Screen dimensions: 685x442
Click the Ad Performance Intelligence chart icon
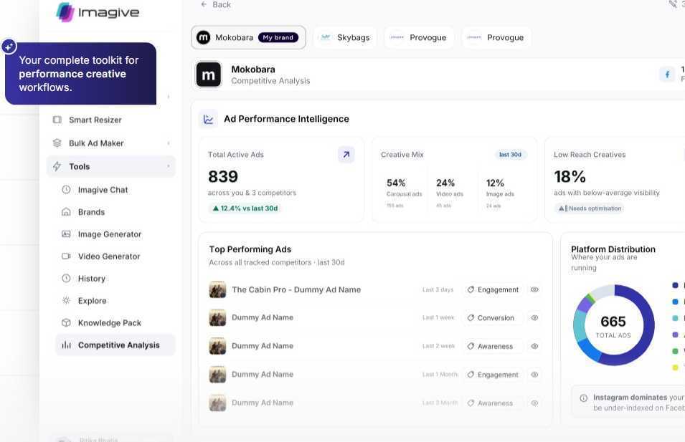209,119
